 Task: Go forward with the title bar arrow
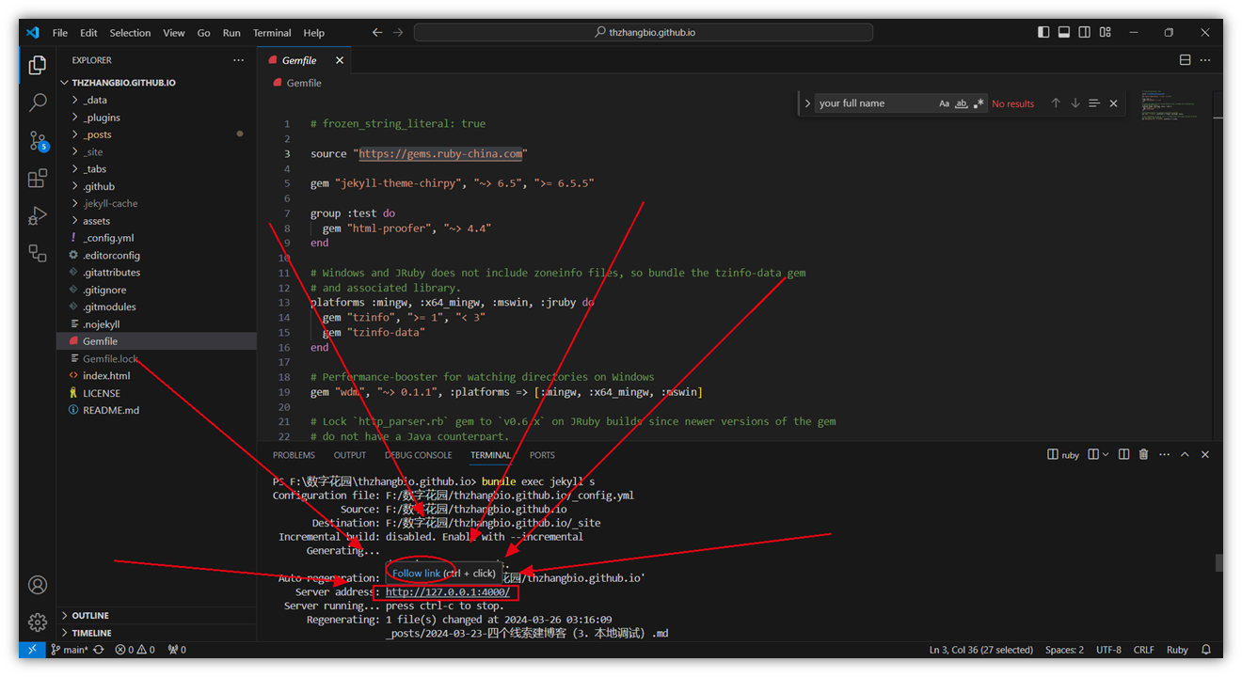(398, 32)
